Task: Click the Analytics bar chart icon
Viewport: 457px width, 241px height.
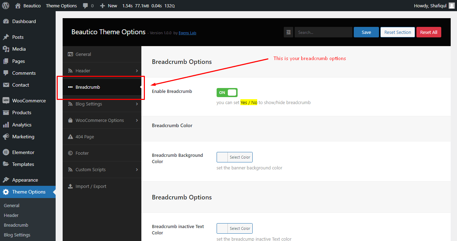Action: (x=6, y=125)
